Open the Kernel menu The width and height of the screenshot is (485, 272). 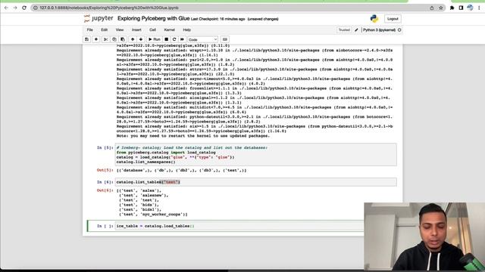[x=169, y=30]
